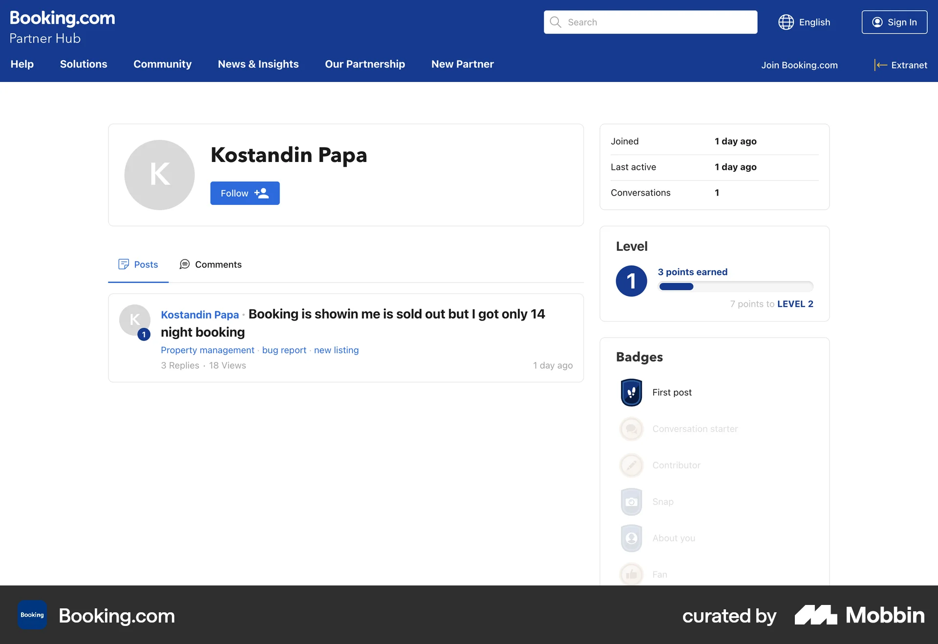This screenshot has width=938, height=644.
Task: Click the Follow button
Action: point(245,193)
